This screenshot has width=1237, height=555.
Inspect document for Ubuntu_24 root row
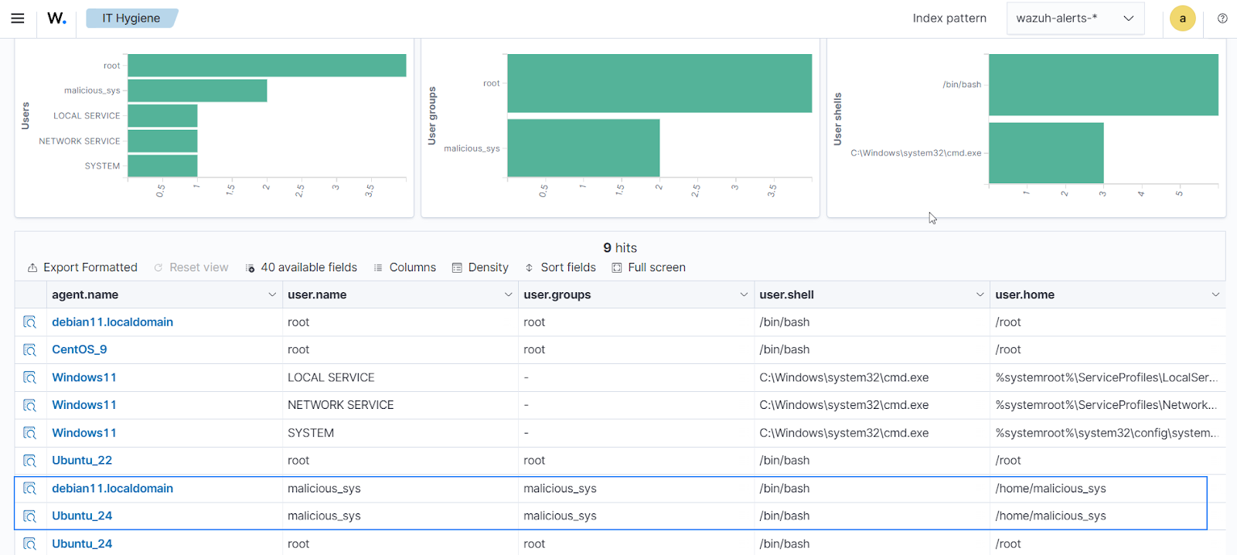pyautogui.click(x=30, y=544)
